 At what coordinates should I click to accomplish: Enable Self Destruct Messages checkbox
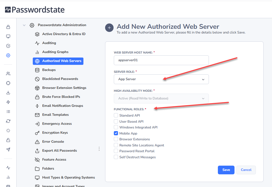116,157
